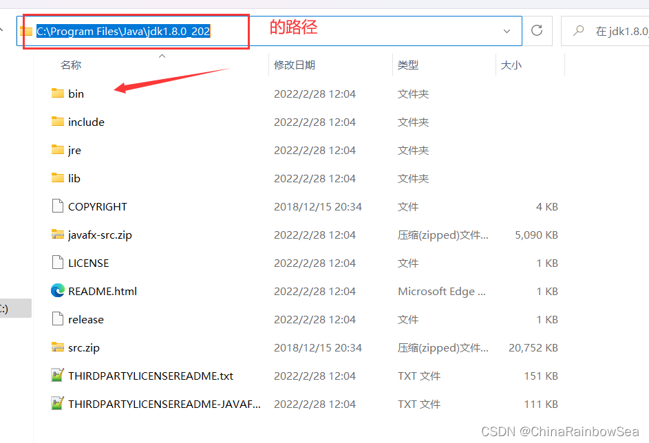
Task: Click the 文件 type of release
Action: coord(408,319)
